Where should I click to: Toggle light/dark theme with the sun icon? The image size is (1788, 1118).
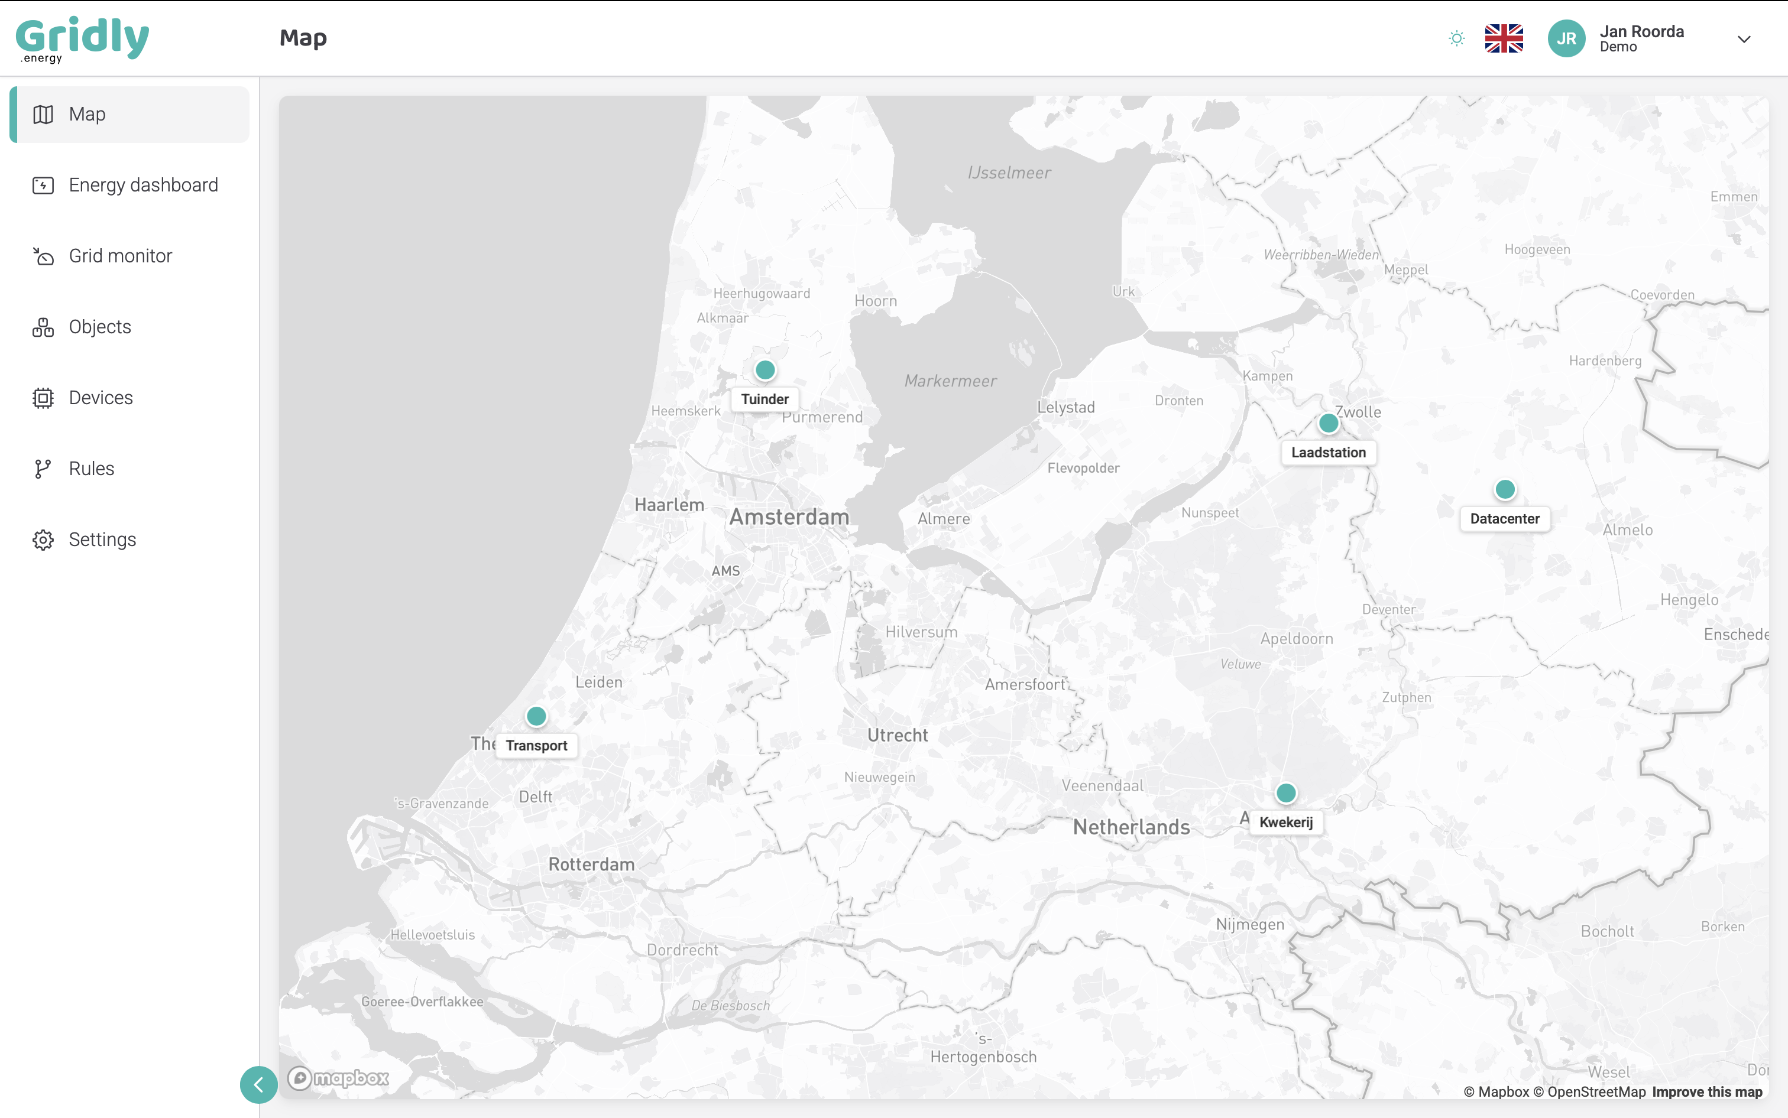[x=1455, y=37]
